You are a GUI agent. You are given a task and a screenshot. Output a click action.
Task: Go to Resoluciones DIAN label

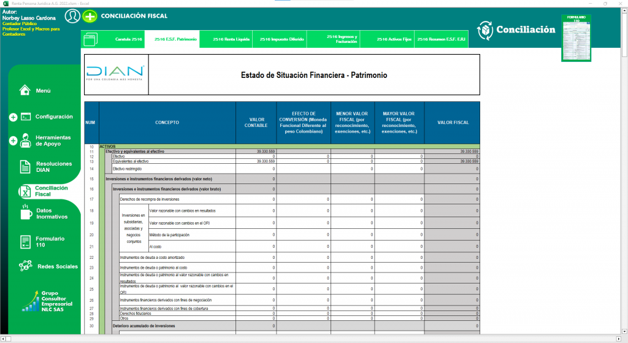[54, 167]
